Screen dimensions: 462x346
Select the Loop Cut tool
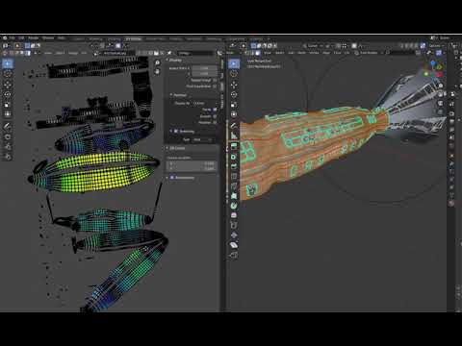pos(234,177)
